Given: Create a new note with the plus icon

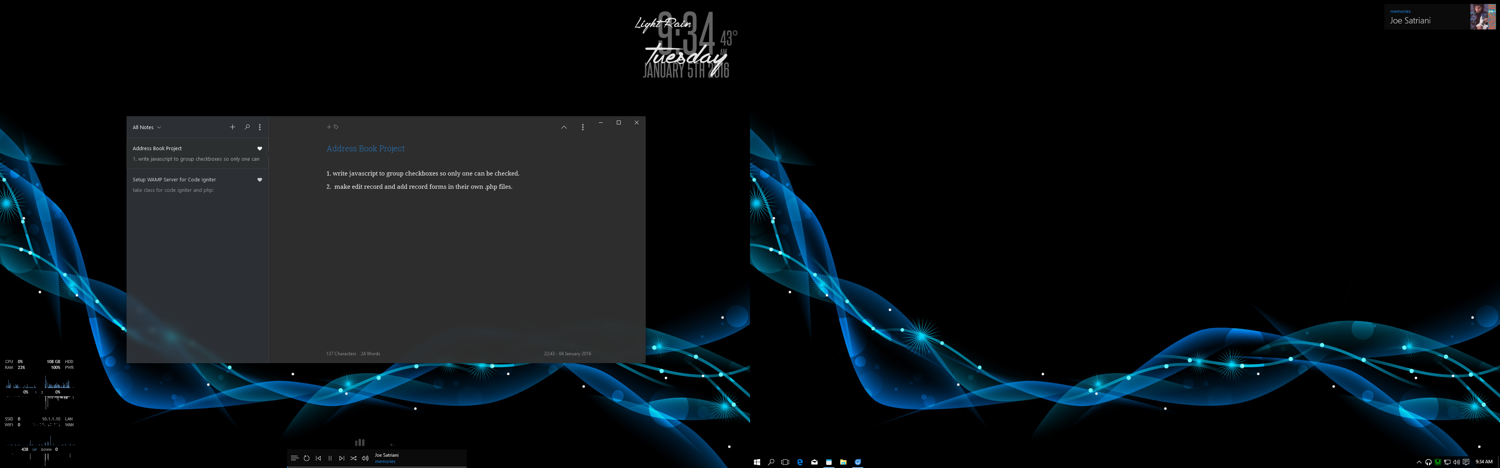Looking at the screenshot, I should 232,127.
